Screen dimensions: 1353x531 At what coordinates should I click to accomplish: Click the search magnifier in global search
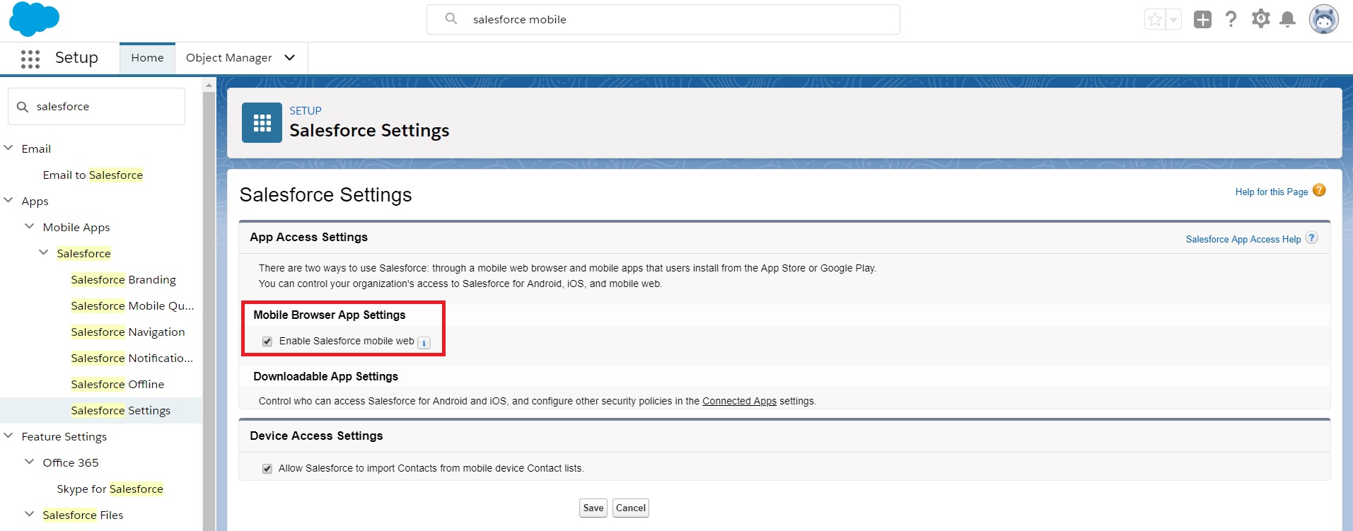[x=451, y=19]
